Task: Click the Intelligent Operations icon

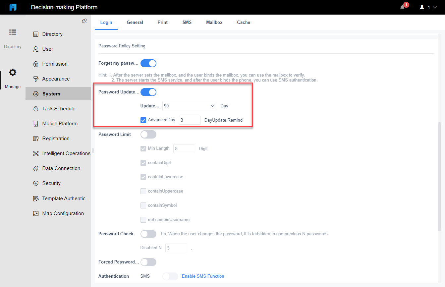Action: point(36,153)
